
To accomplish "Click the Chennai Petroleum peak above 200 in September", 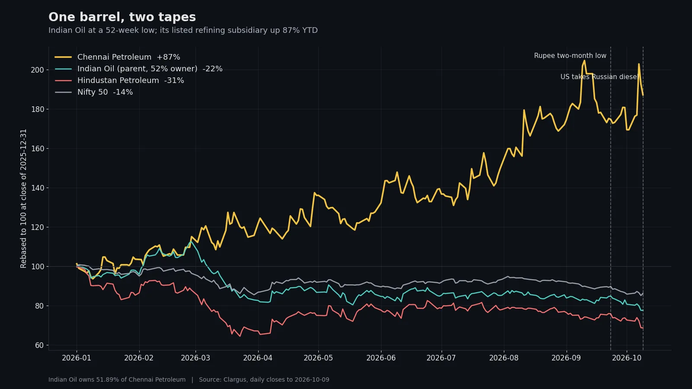I will [584, 61].
